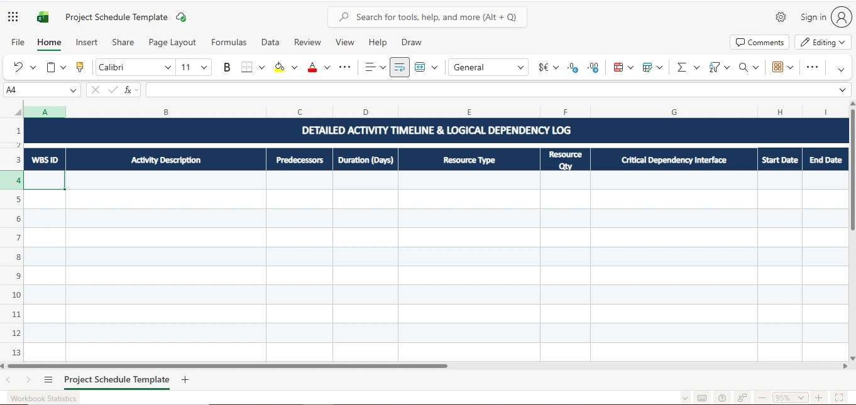Viewport: 856px width, 405px height.
Task: Click Find and Select magnifier icon
Action: pyautogui.click(x=744, y=67)
